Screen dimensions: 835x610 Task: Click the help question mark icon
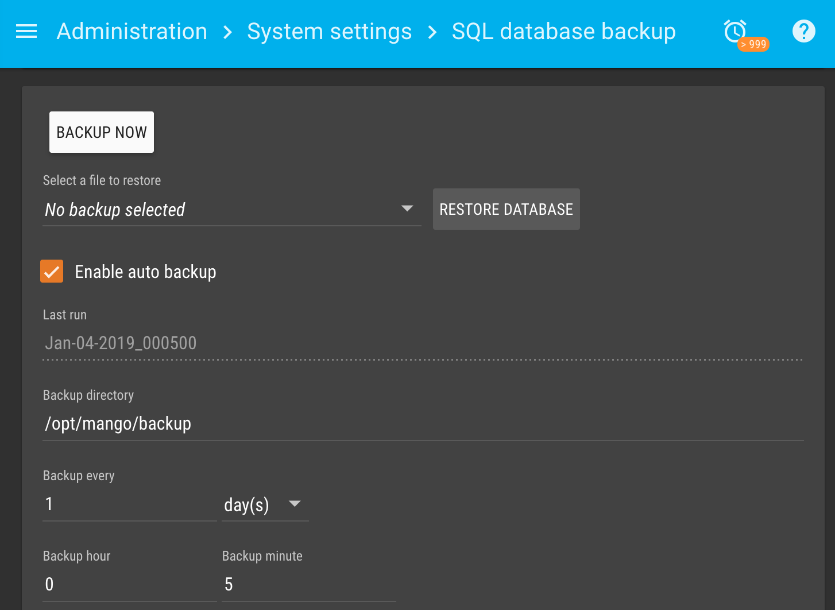pos(803,31)
